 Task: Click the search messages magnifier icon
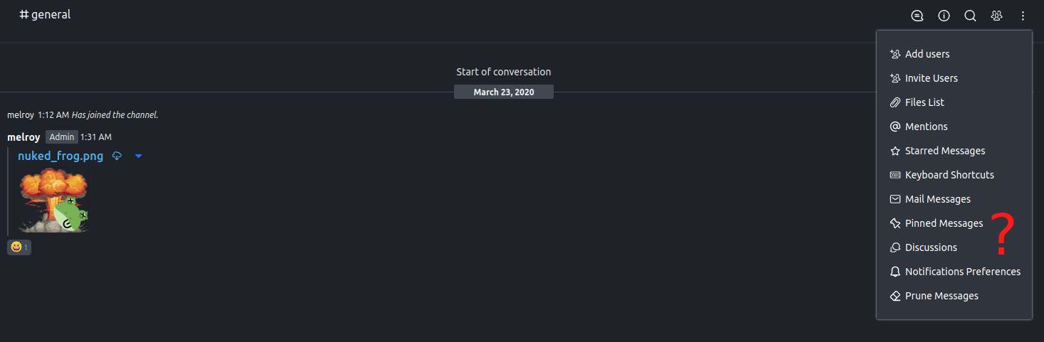[x=970, y=16]
